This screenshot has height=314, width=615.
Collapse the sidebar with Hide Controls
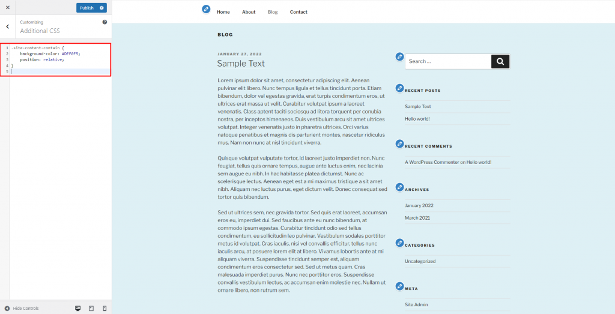22,308
